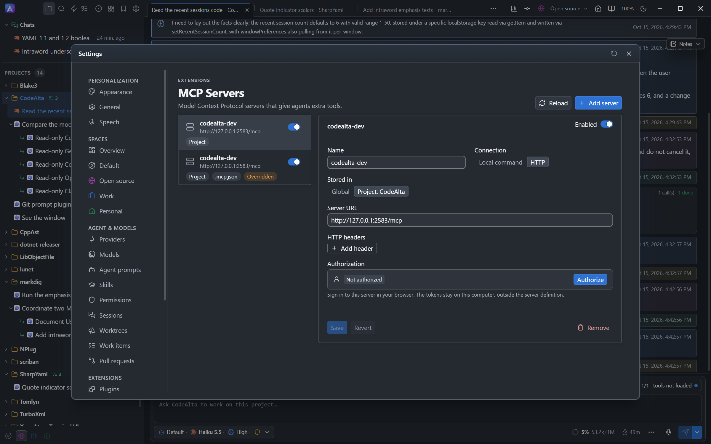Click the microphone icon in chat input
The width and height of the screenshot is (711, 444).
(669, 432)
